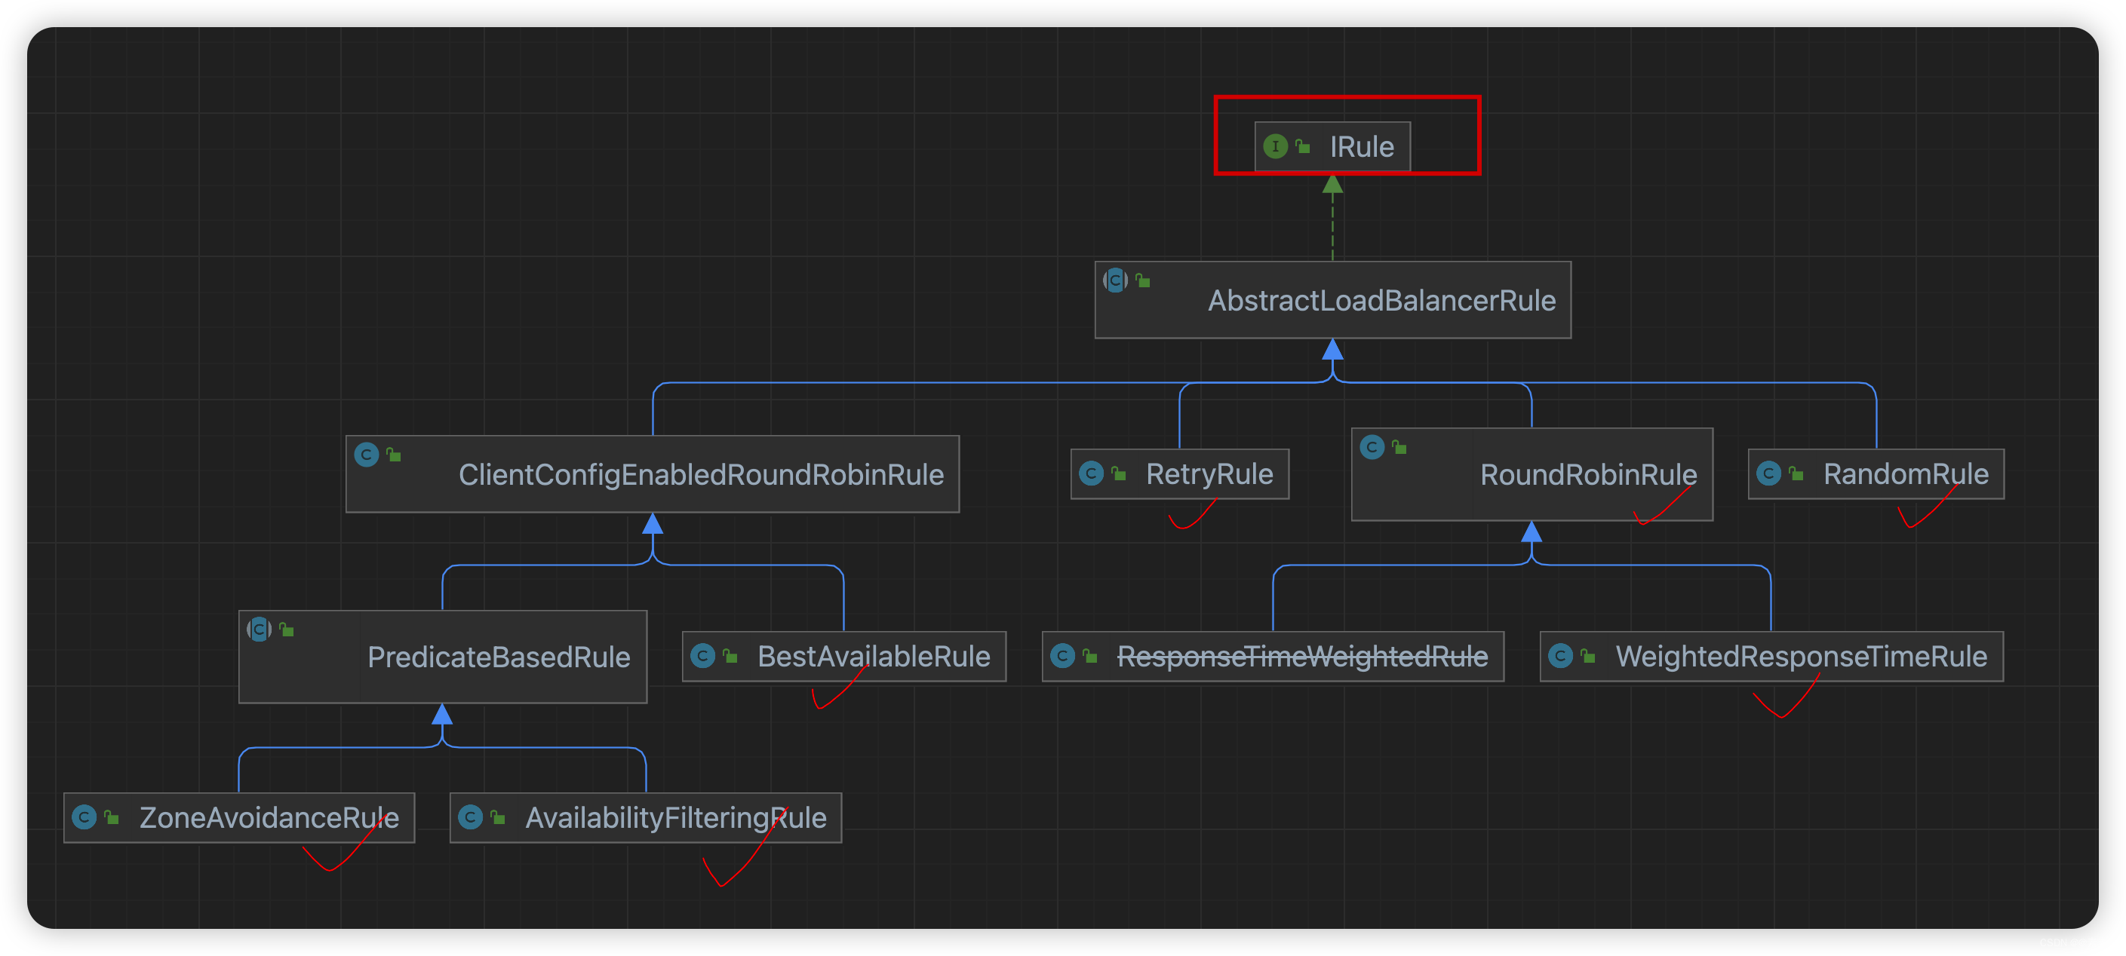The height and width of the screenshot is (956, 2126).
Task: Click green lock icon on ZoneAvoidanceRule node
Action: [112, 817]
